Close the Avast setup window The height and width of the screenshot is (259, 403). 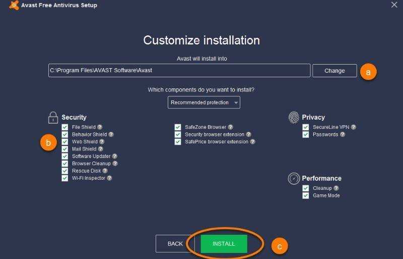point(394,5)
